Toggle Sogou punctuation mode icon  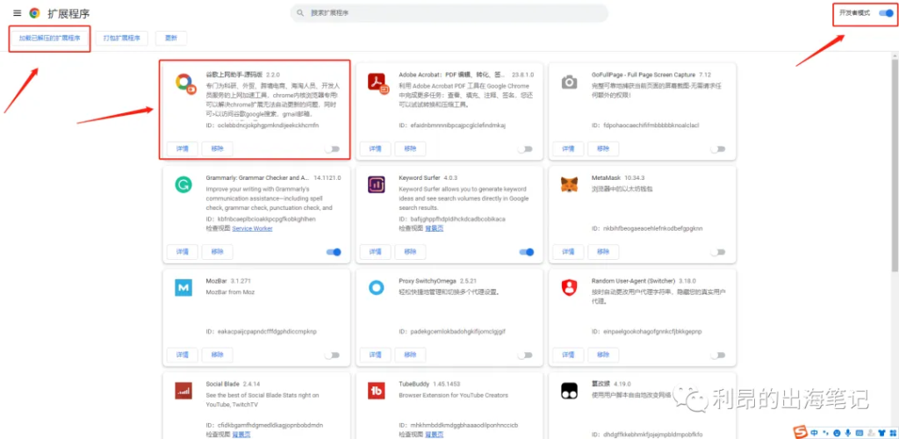pyautogui.click(x=825, y=432)
